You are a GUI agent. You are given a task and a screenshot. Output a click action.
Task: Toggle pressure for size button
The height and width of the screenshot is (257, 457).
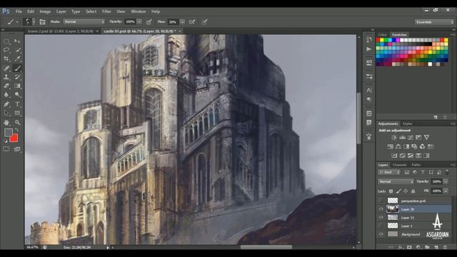[205, 22]
